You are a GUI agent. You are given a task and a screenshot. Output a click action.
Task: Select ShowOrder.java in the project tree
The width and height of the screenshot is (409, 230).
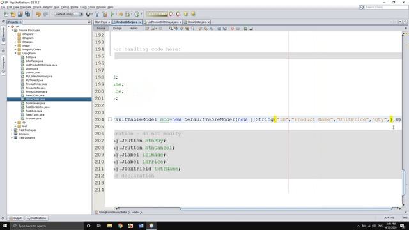(x=35, y=100)
